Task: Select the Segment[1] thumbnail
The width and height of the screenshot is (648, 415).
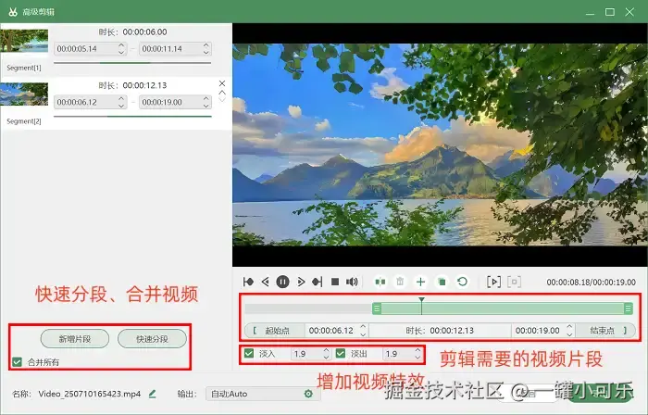Action: click(24, 41)
